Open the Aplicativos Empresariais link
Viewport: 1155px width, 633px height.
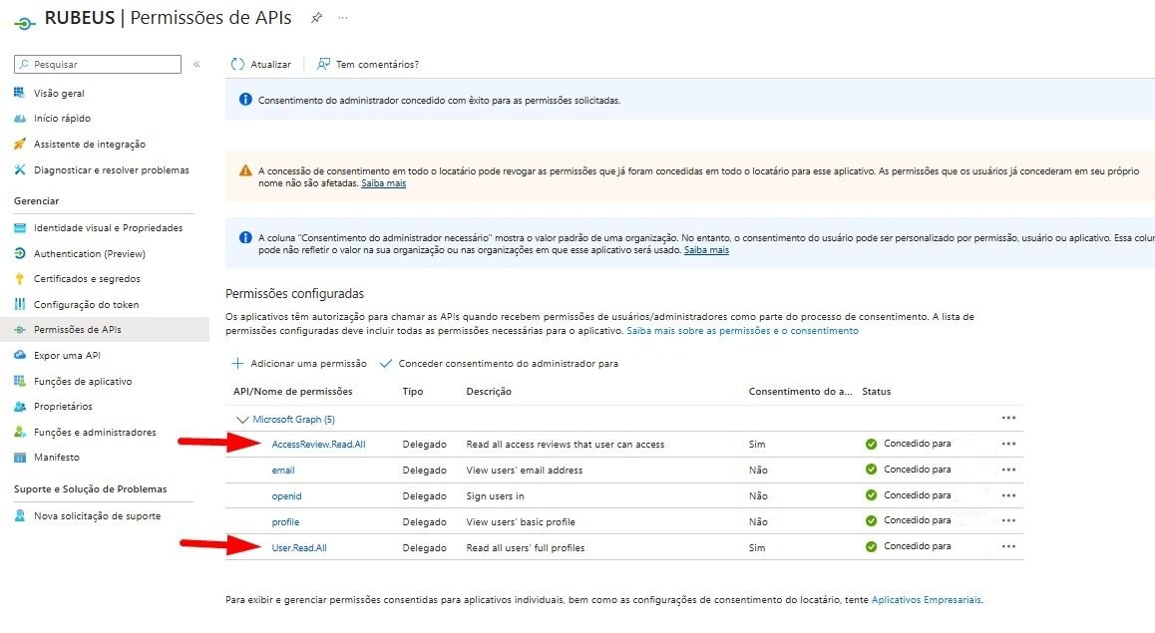pyautogui.click(x=926, y=600)
